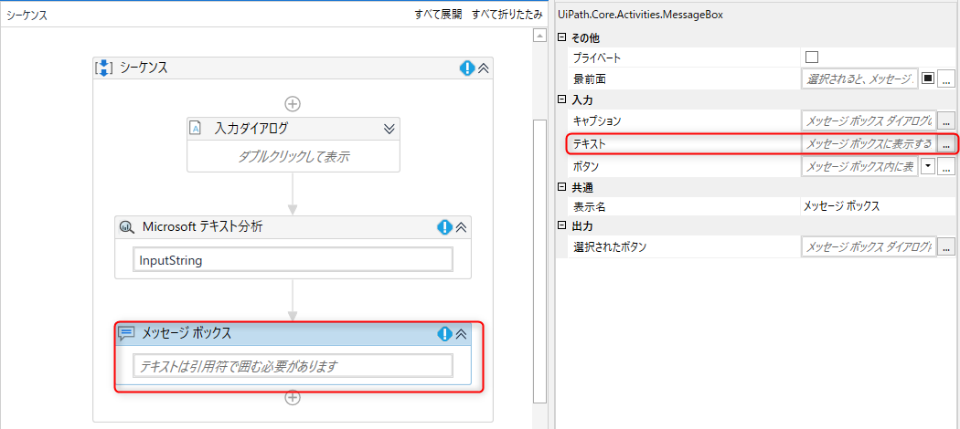Viewport: 960px width, 429px height.
Task: Expand the 入力ダイアログ activity
Action: point(389,129)
